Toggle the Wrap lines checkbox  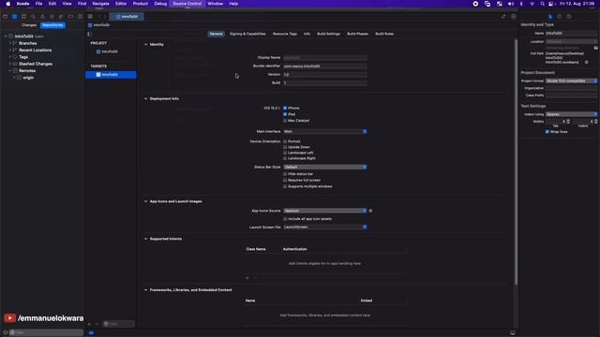[x=547, y=132]
